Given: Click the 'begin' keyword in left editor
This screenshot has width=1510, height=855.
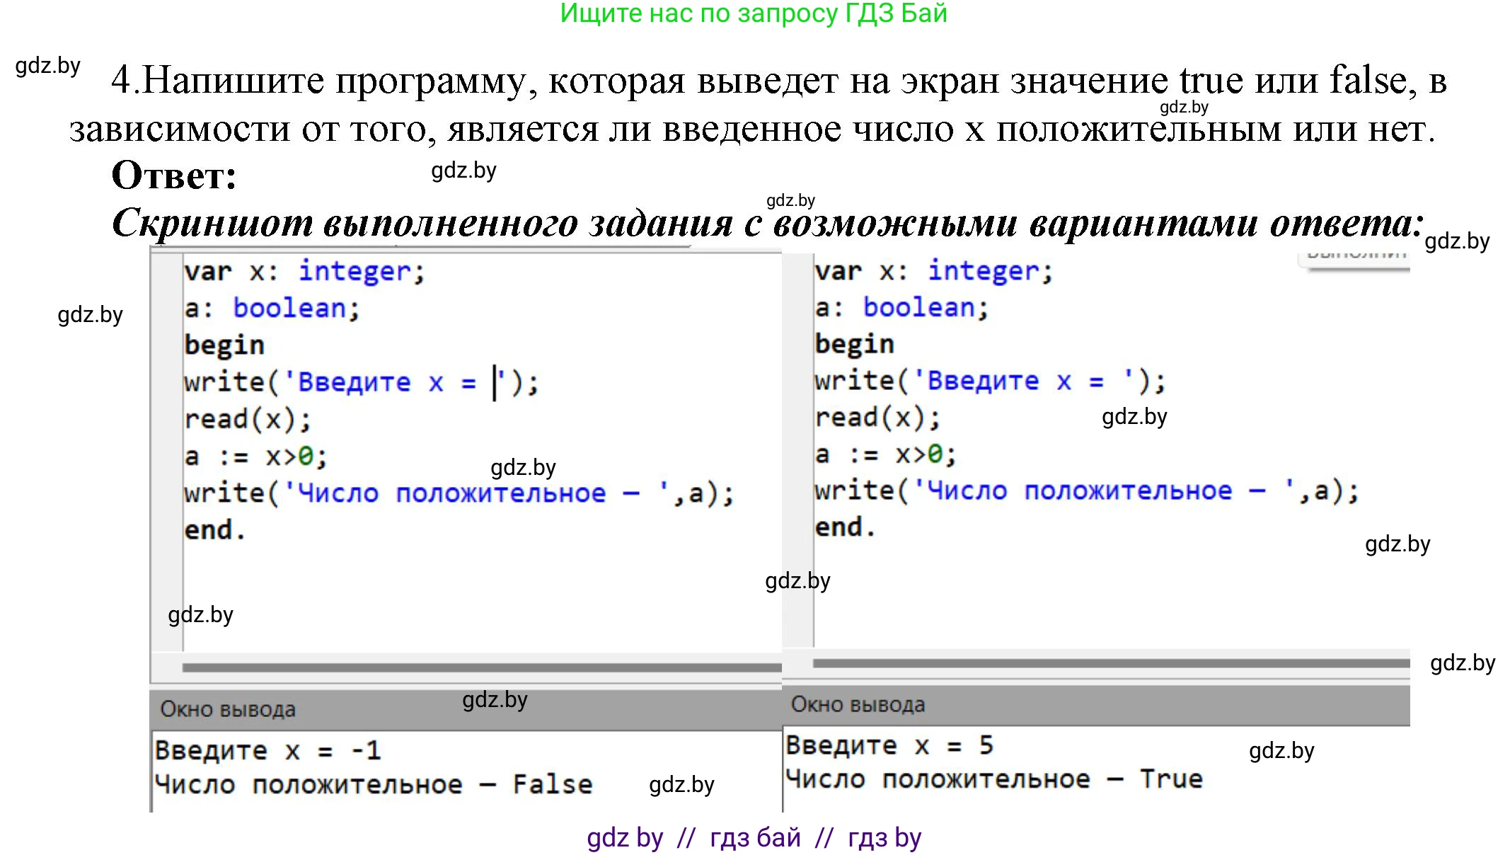Looking at the screenshot, I should (x=224, y=345).
